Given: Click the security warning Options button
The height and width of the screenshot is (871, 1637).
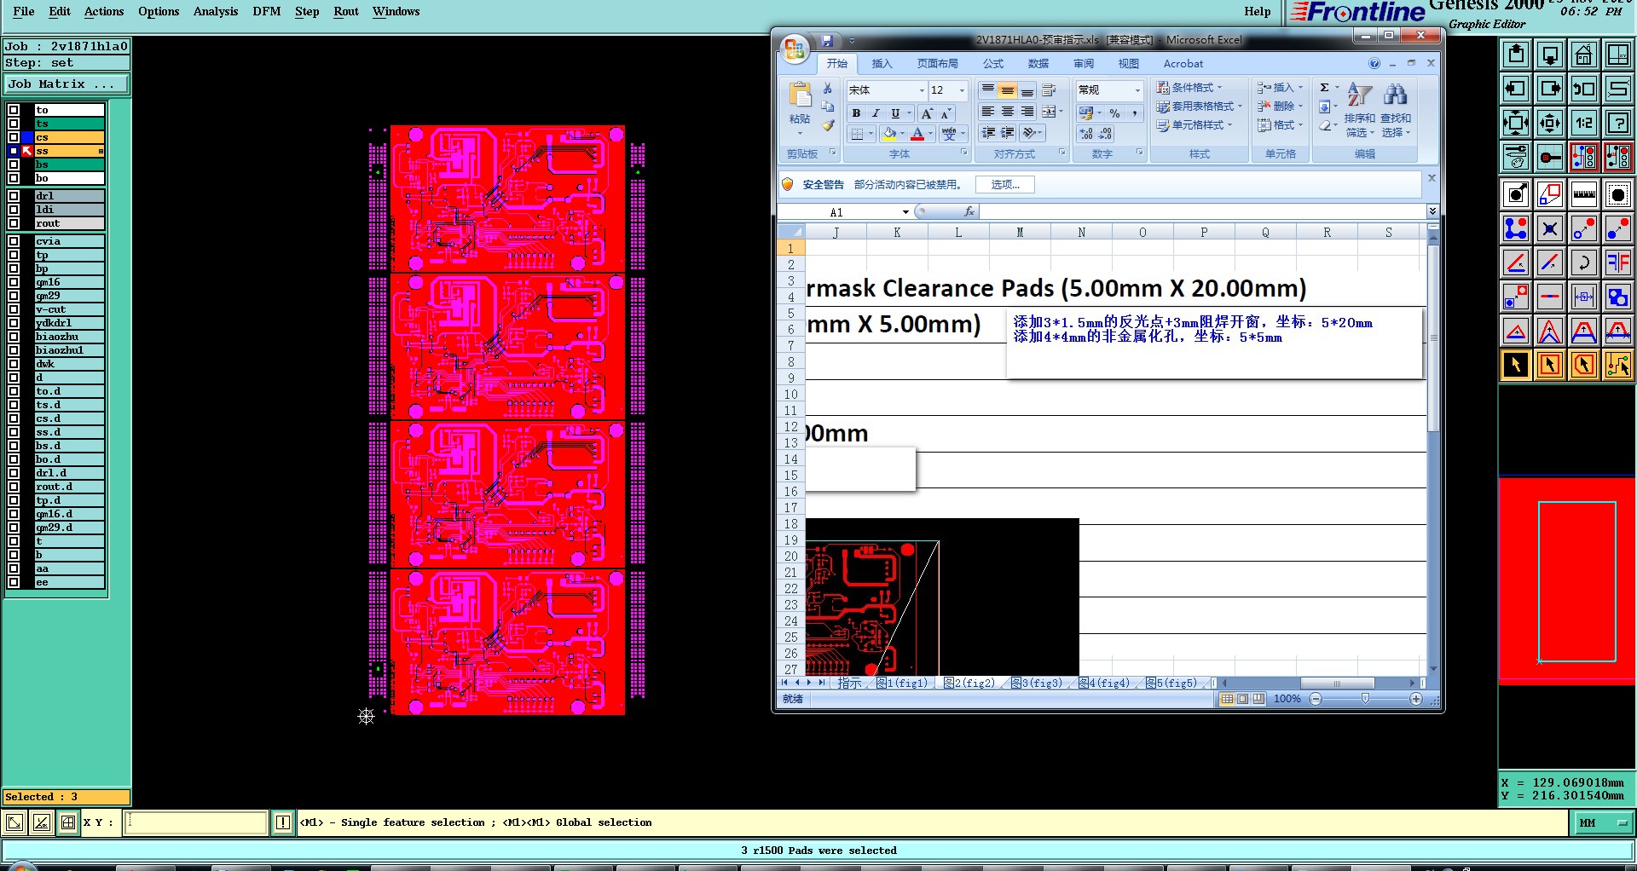Looking at the screenshot, I should pos(1005,184).
